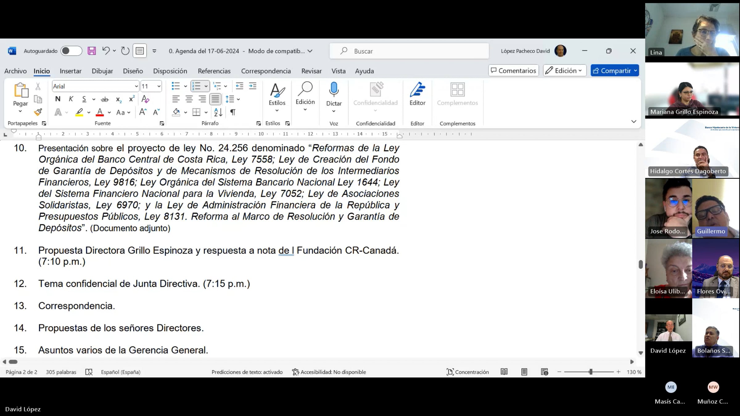740x416 pixels.
Task: Toggle superscript formatting
Action: [x=132, y=99]
